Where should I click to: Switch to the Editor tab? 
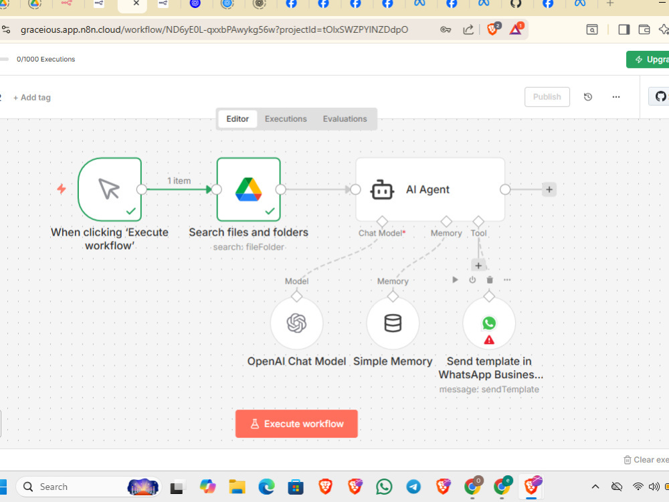pos(237,118)
